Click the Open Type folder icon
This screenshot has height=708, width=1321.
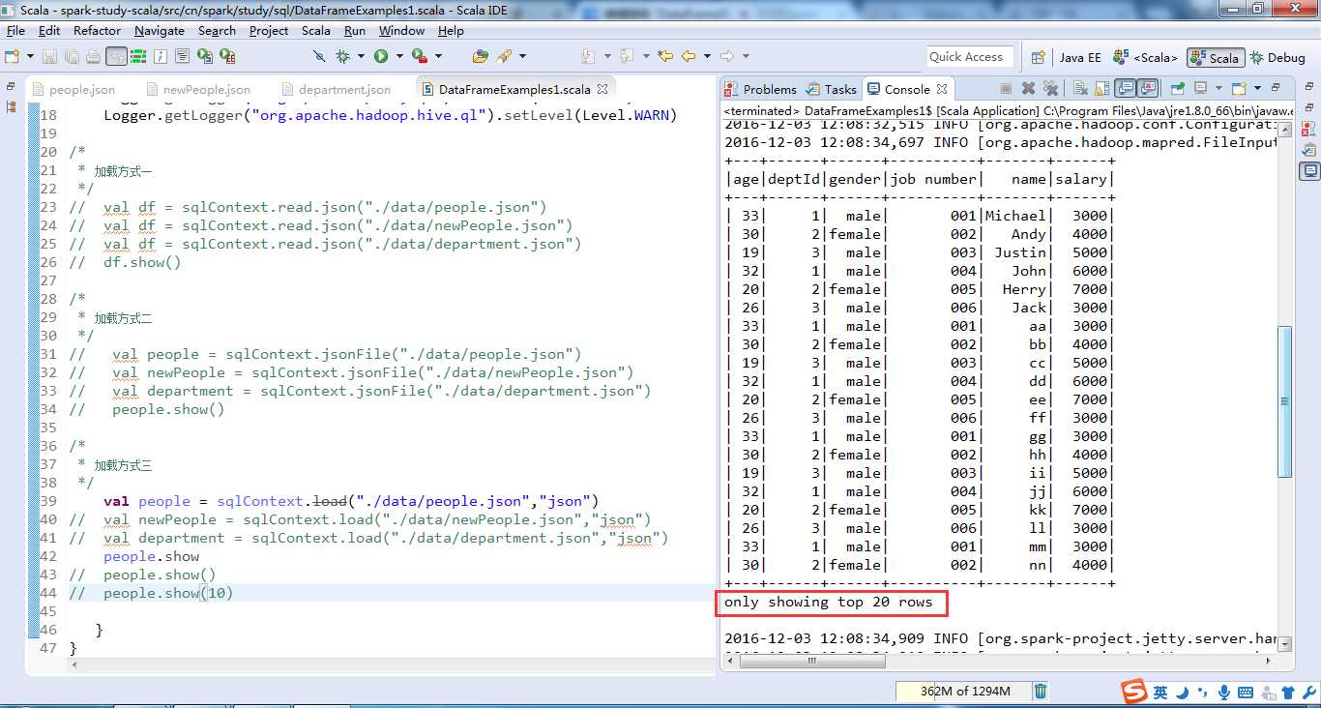(x=481, y=56)
